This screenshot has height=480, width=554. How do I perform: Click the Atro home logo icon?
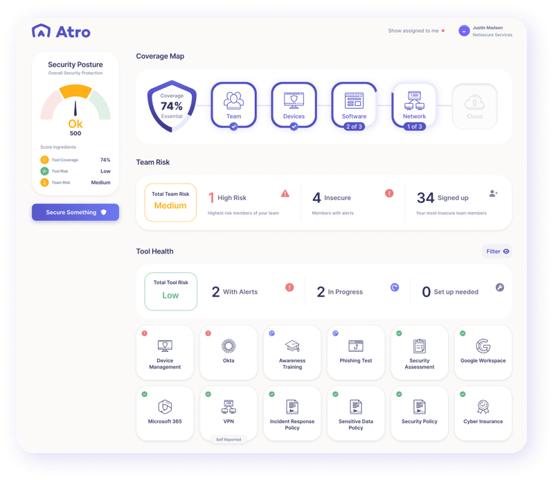click(x=43, y=32)
